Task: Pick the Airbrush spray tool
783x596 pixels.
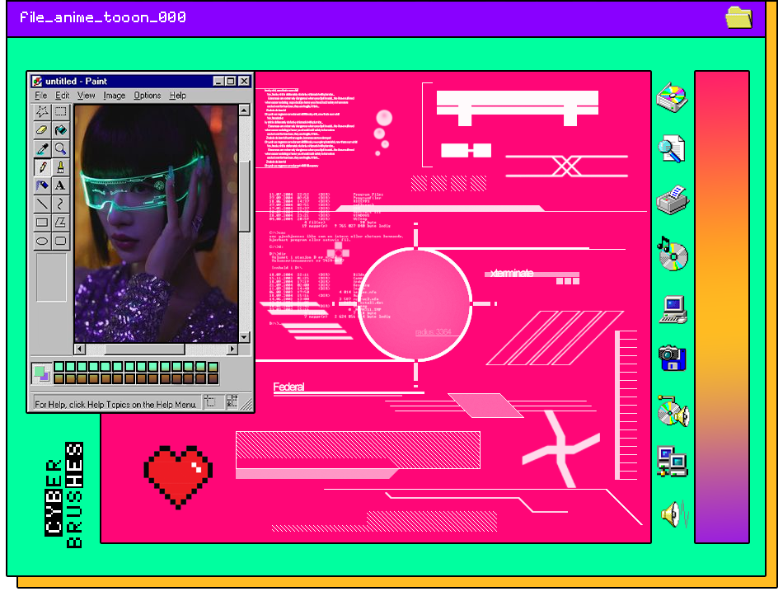Action: (42, 185)
